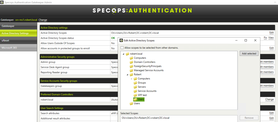This screenshot has width=278, height=122.
Task: Enable Allow scopes from other domains checkbox
Action: pos(122,48)
